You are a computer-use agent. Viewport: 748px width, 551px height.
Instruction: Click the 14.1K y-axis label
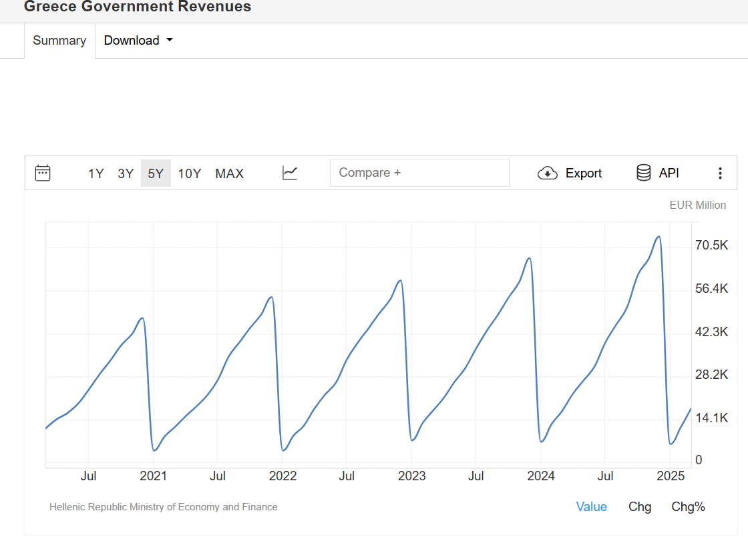coord(712,418)
